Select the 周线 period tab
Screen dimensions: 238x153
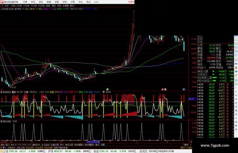(x=54, y=6)
